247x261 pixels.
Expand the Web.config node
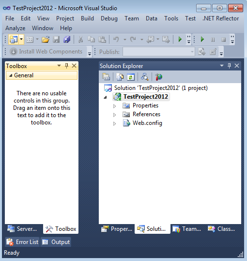[114, 123]
